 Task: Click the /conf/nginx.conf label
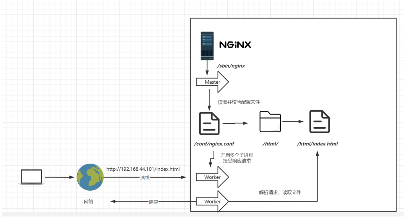[214, 144]
